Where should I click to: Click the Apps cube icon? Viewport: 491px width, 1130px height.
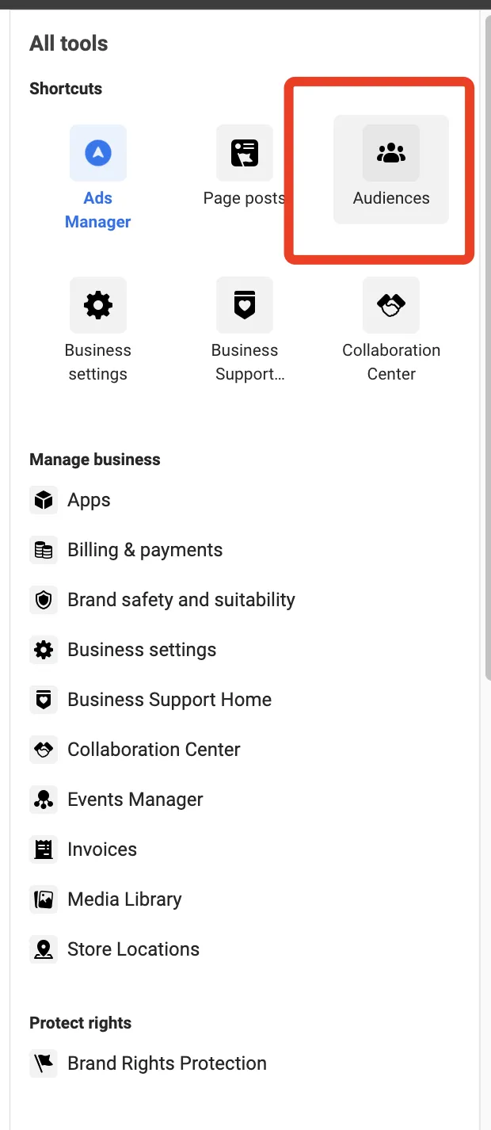click(44, 500)
